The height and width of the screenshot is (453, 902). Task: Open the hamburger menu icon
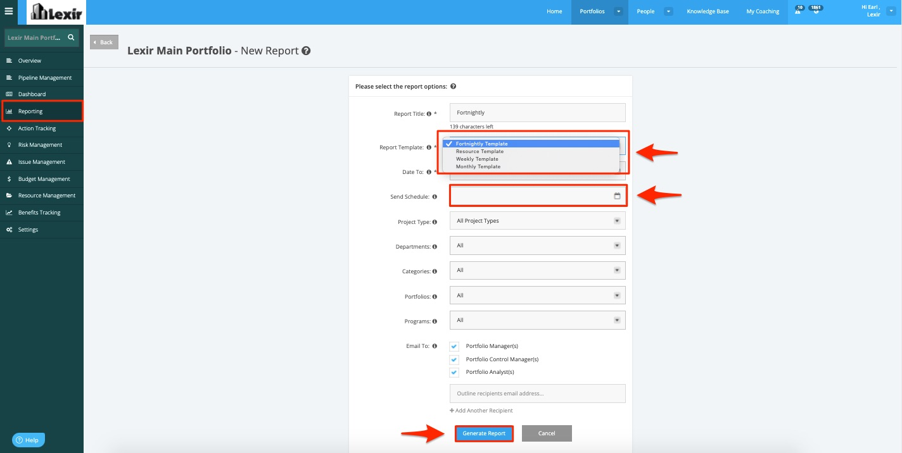(9, 11)
